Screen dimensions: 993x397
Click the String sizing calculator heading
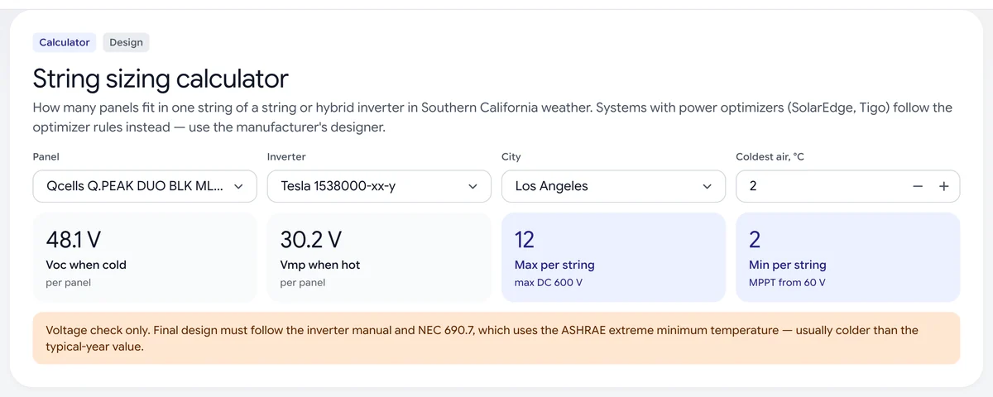161,79
